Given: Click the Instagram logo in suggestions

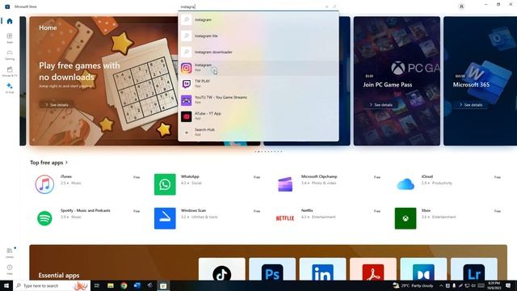Looking at the screenshot, I should (x=187, y=68).
